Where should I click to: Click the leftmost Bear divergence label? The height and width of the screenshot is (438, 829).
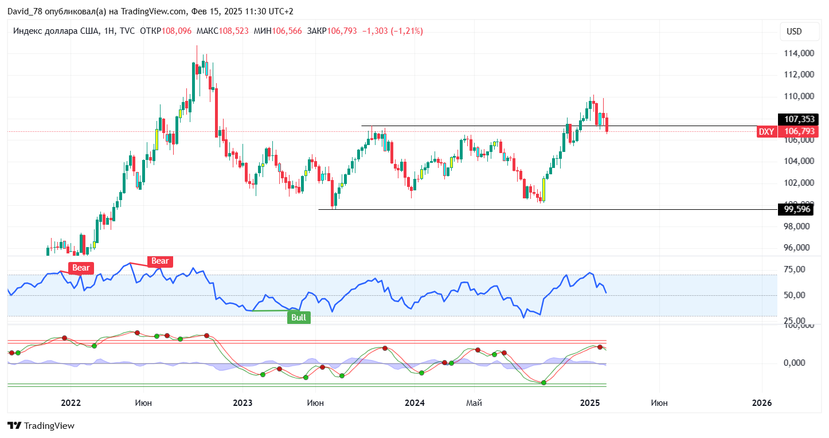pos(81,268)
